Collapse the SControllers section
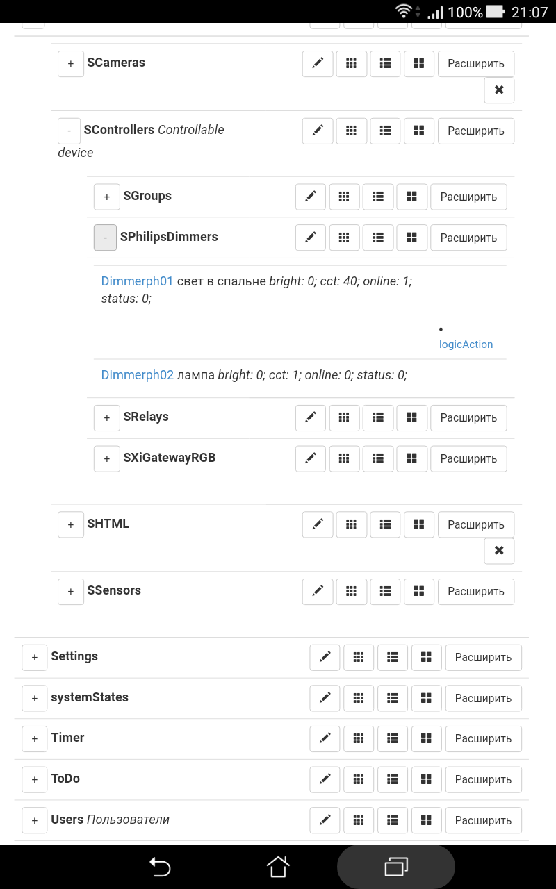The height and width of the screenshot is (889, 556). tap(68, 130)
